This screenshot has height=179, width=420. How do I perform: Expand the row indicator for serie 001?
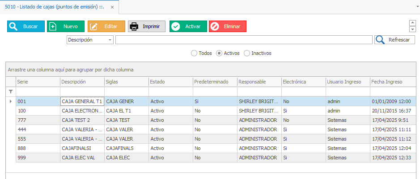click(x=11, y=101)
